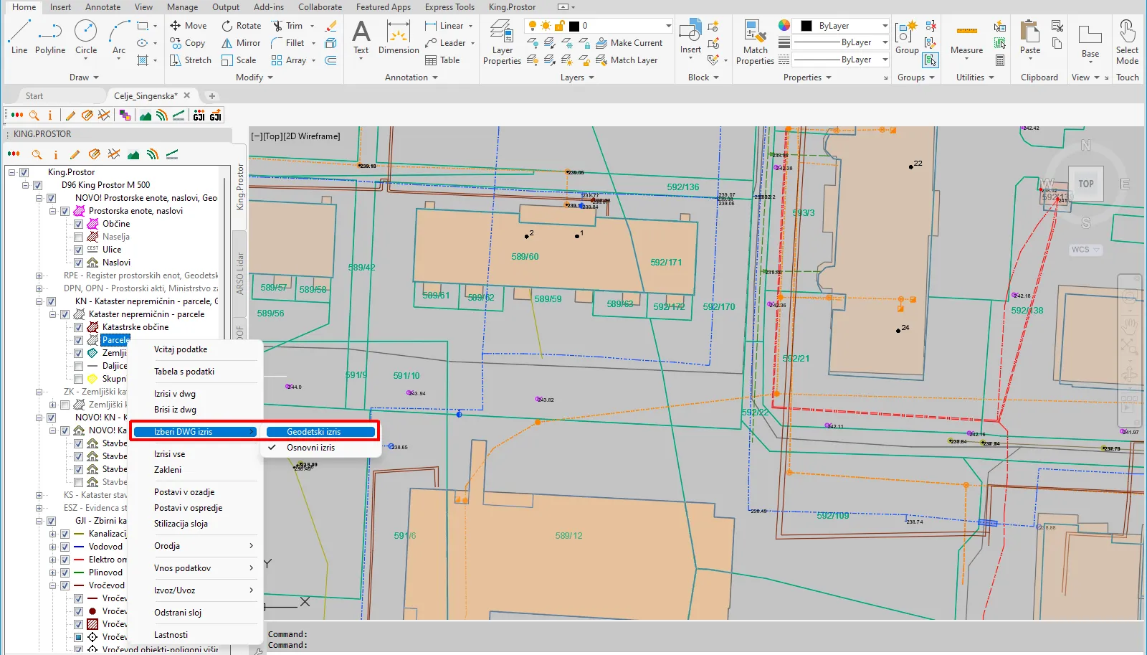Toggle the Katastrske občine checkbox

tap(79, 327)
